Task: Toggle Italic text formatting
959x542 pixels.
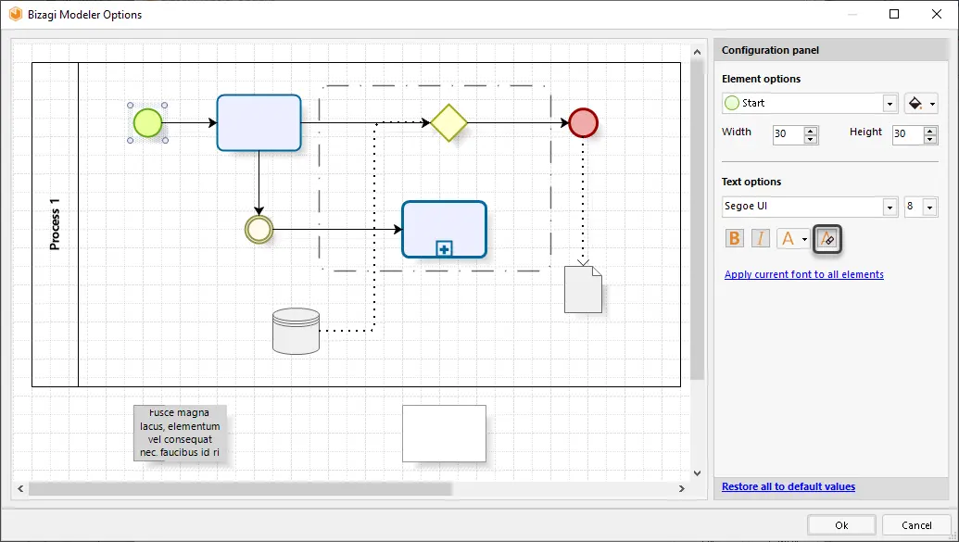Action: pos(760,238)
